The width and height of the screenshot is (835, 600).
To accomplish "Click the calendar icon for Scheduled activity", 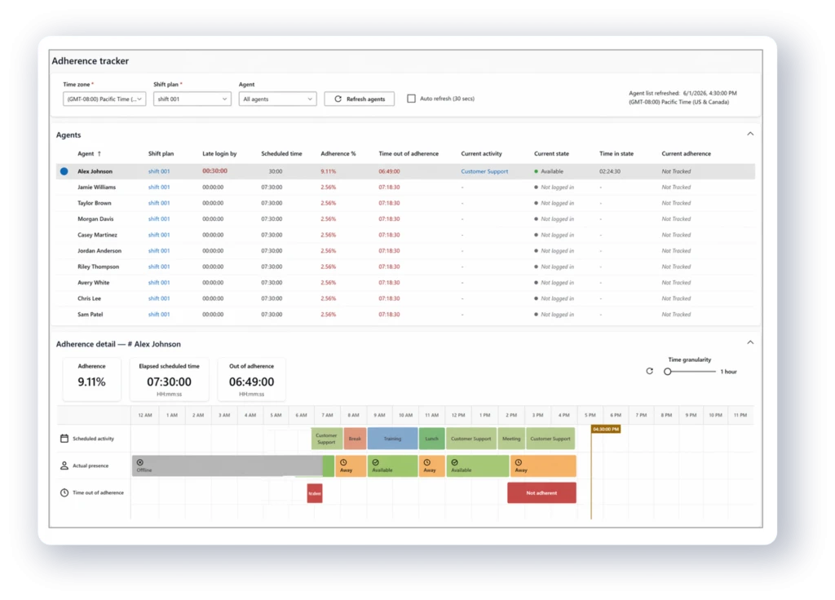I will tap(64, 438).
